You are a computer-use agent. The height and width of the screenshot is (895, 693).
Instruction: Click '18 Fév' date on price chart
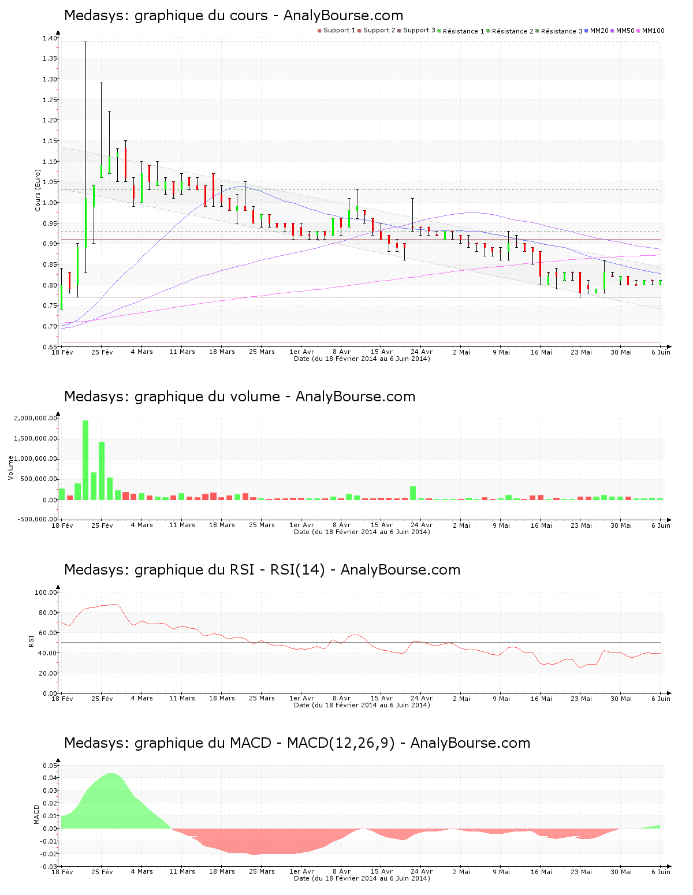pos(62,352)
